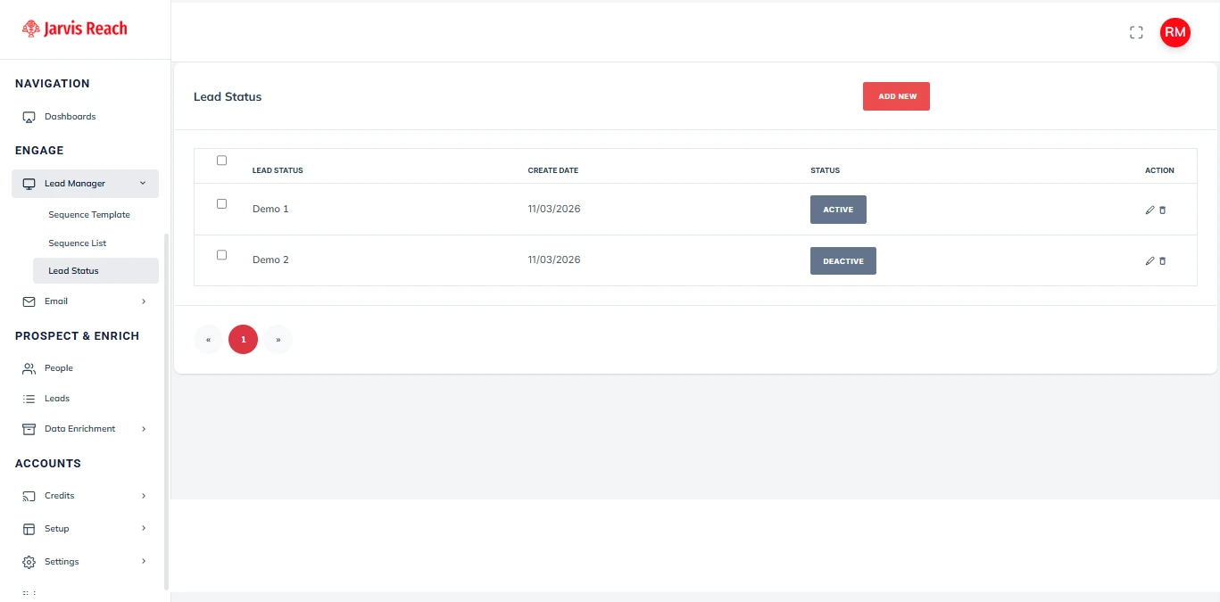The image size is (1220, 602).
Task: Edit Demo 2 with pencil icon
Action: 1149,260
